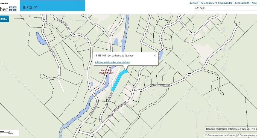Focus the search field containing 5117405
This screenshot has height=138, width=257.
pos(226,8)
